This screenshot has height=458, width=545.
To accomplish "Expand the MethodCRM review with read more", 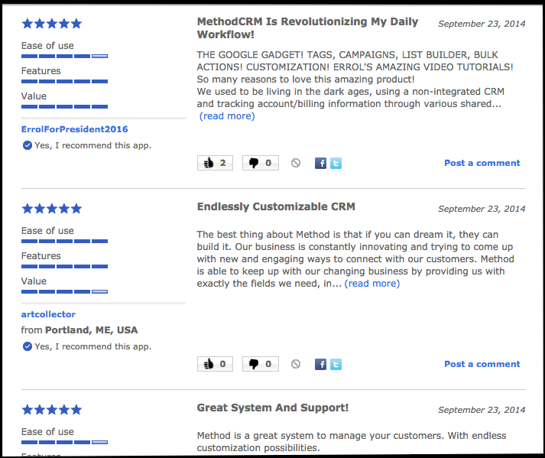I will coord(227,116).
